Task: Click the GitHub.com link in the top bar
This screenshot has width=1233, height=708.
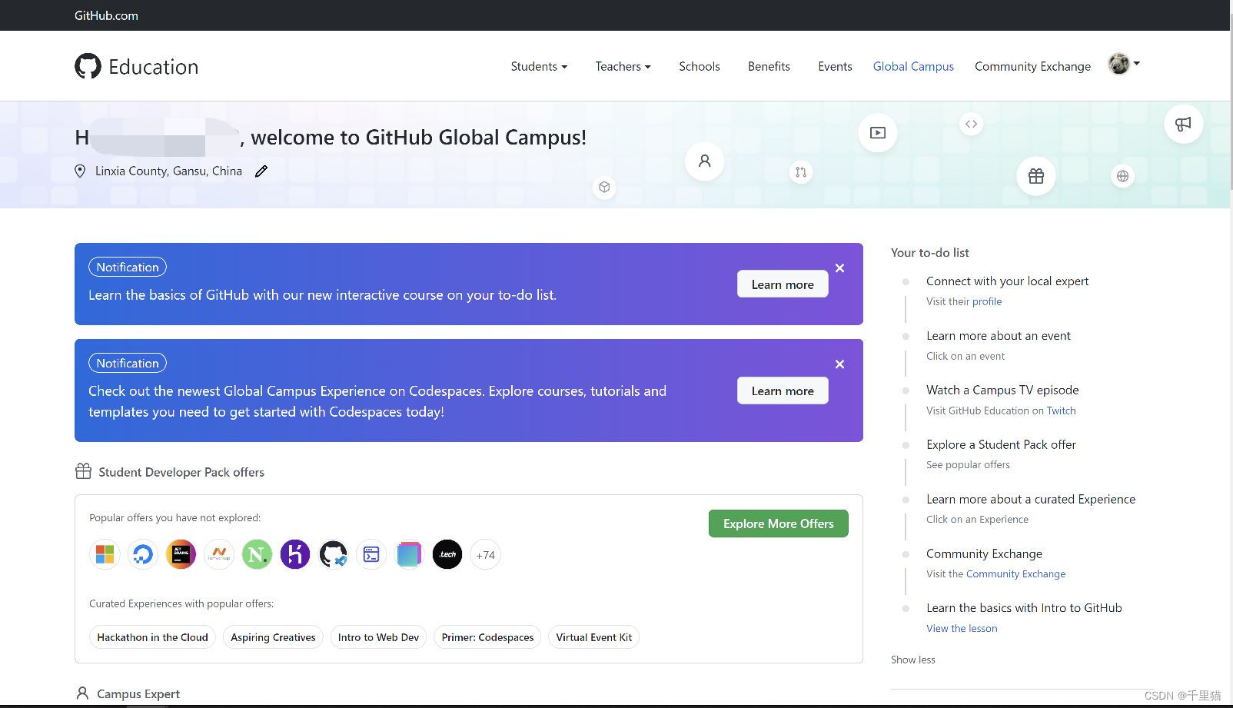Action: coord(106,15)
